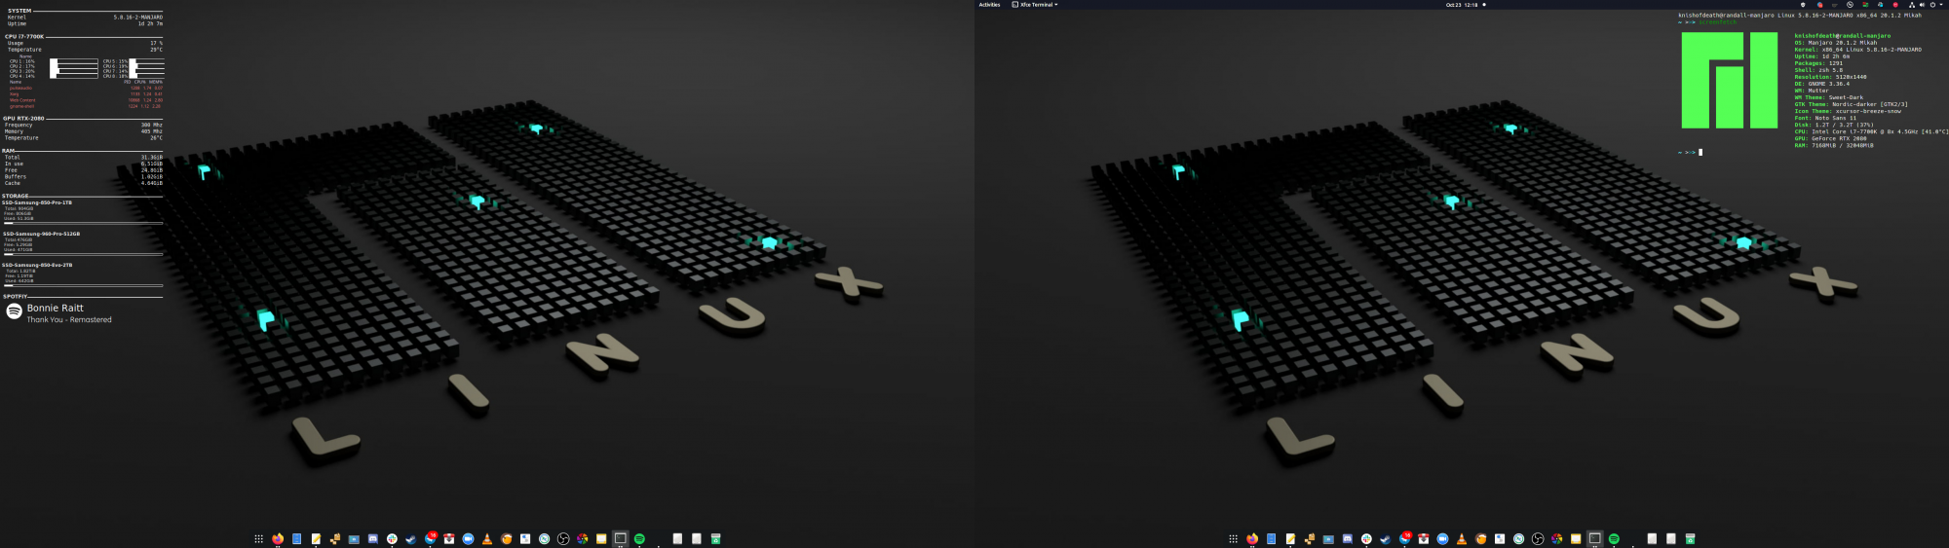The image size is (1949, 548).
Task: Open Slack from the right monitor dock
Action: [1366, 538]
